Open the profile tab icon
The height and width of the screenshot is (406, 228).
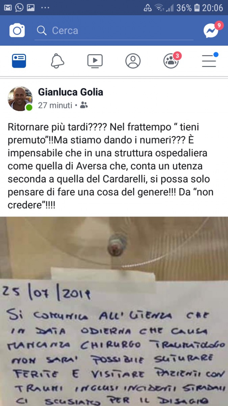coord(133,61)
